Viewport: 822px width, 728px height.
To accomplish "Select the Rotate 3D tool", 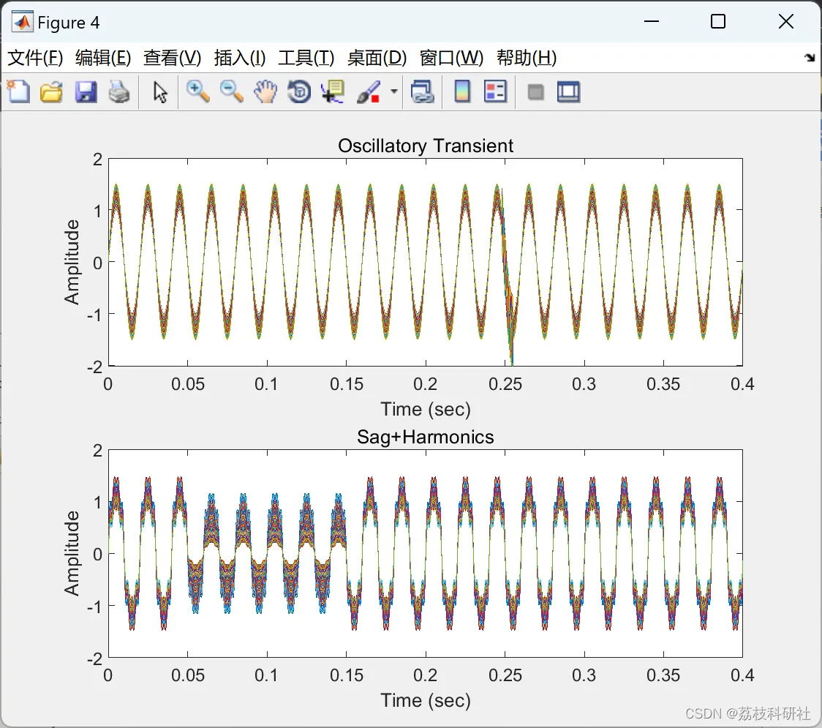I will (x=299, y=91).
